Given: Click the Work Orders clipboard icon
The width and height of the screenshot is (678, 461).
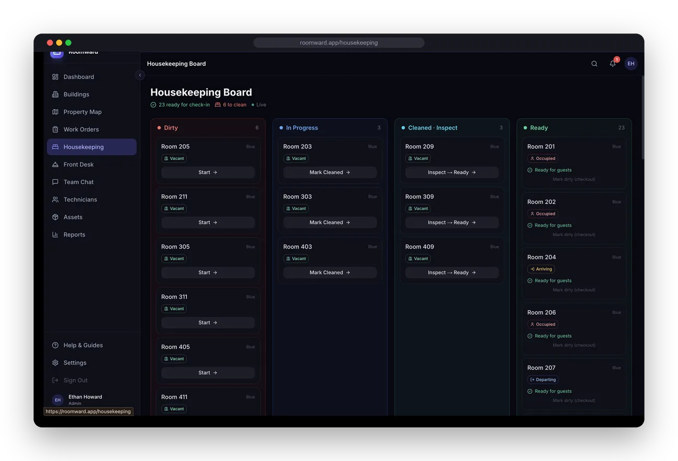Looking at the screenshot, I should [x=55, y=129].
